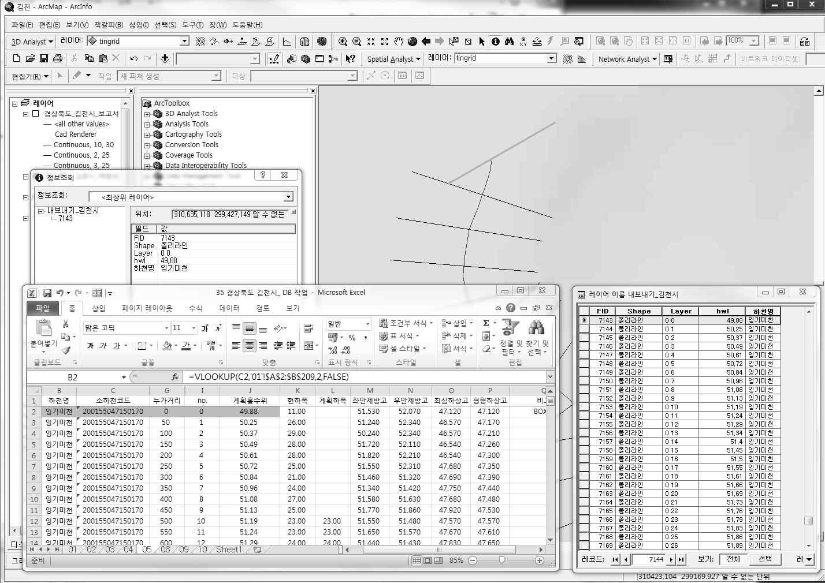
Task: Undo last action in ArcMap toolbar
Action: tap(134, 59)
